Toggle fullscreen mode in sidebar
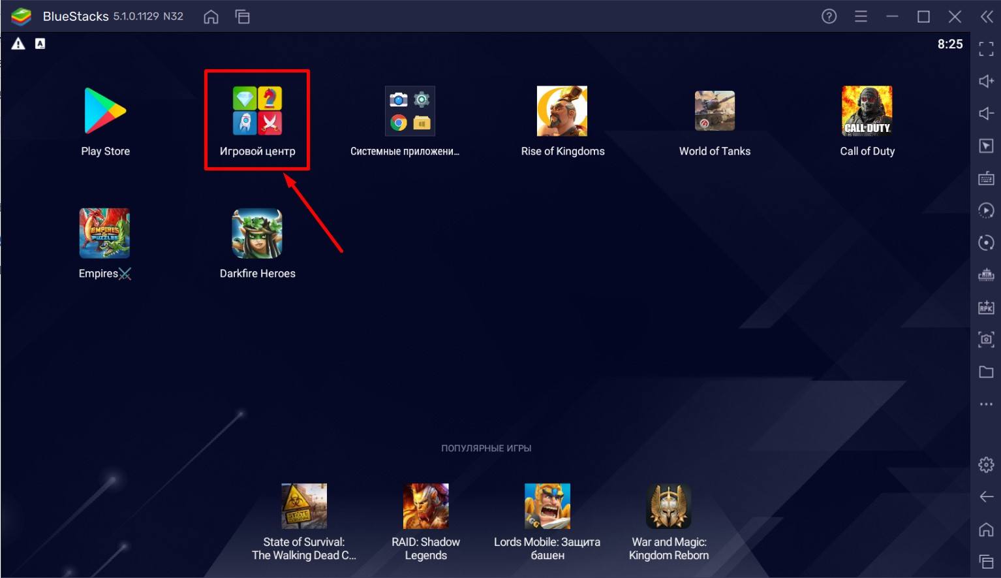 986,48
